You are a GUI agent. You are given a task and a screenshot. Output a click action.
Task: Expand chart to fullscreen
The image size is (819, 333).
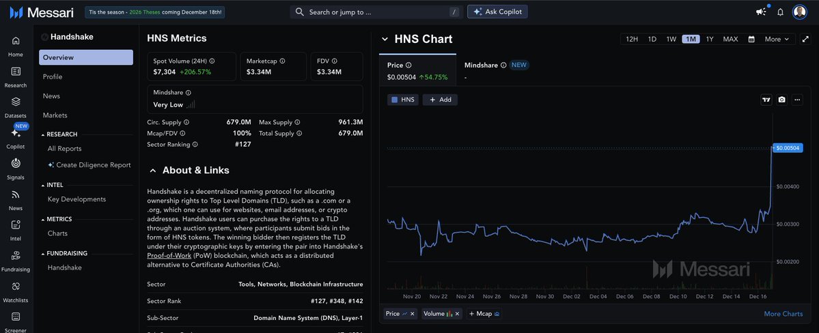[805, 39]
